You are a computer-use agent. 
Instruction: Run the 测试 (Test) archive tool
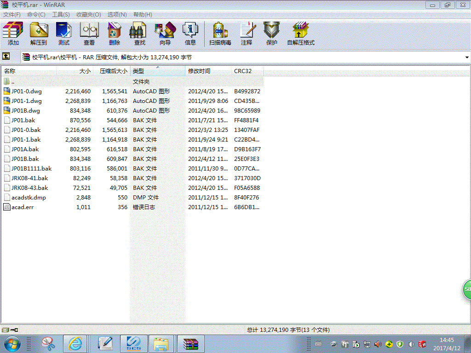[63, 34]
